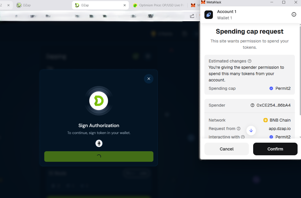This screenshot has height=198, width=301.
Task: Click the app.dzap.io request origin text
Action: (x=279, y=129)
